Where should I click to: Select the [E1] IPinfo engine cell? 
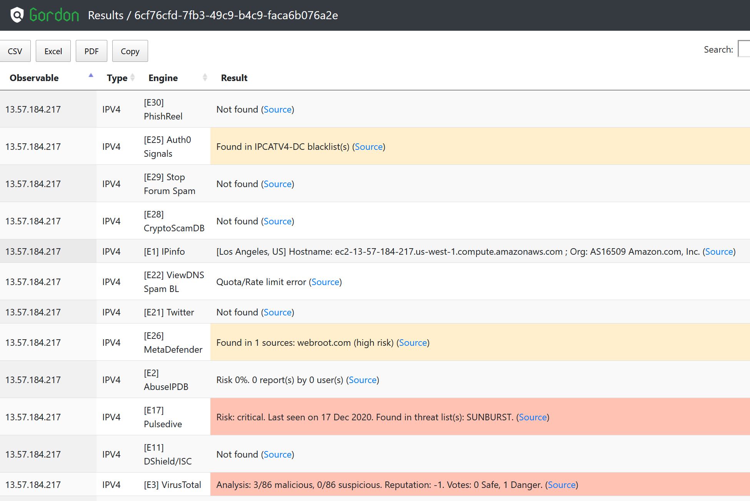click(175, 252)
